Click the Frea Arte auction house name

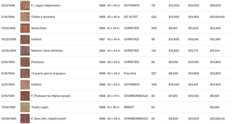click(x=130, y=73)
